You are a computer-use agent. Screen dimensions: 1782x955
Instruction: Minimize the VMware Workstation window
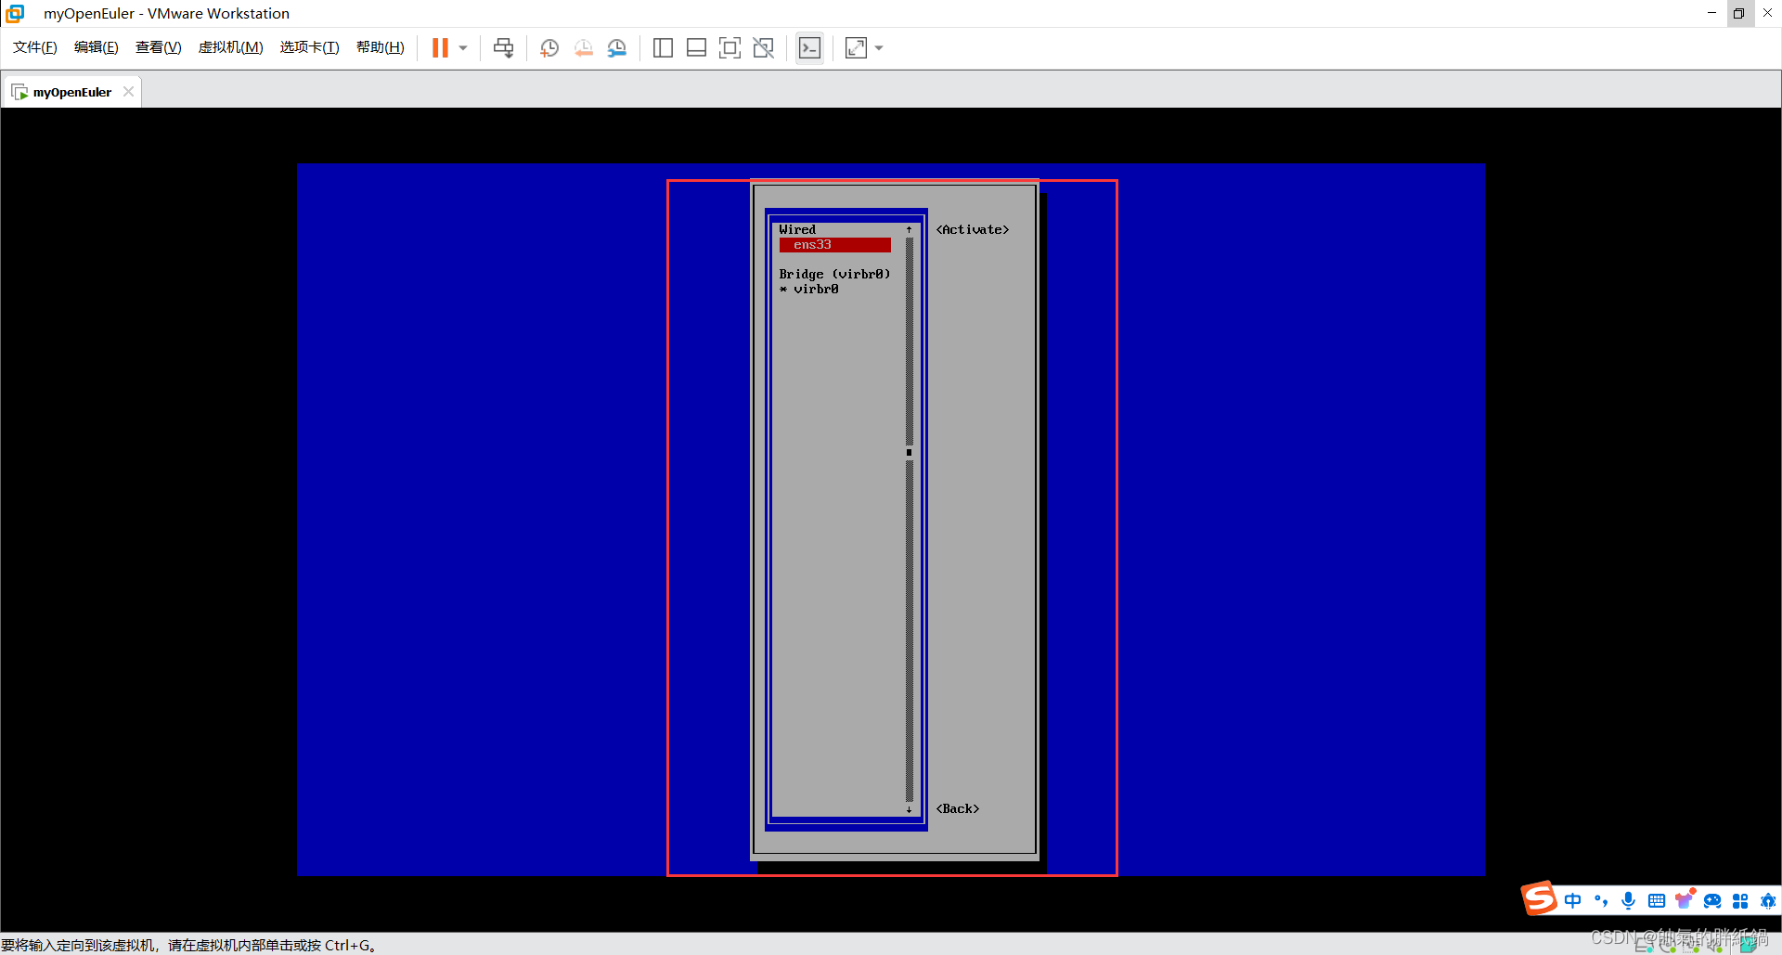coord(1711,13)
